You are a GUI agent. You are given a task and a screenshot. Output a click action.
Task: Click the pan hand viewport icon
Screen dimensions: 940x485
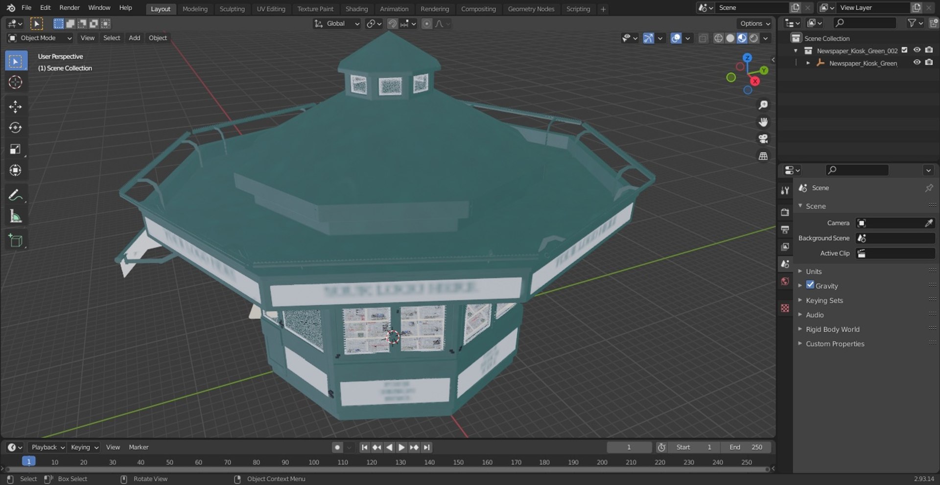[x=763, y=122]
